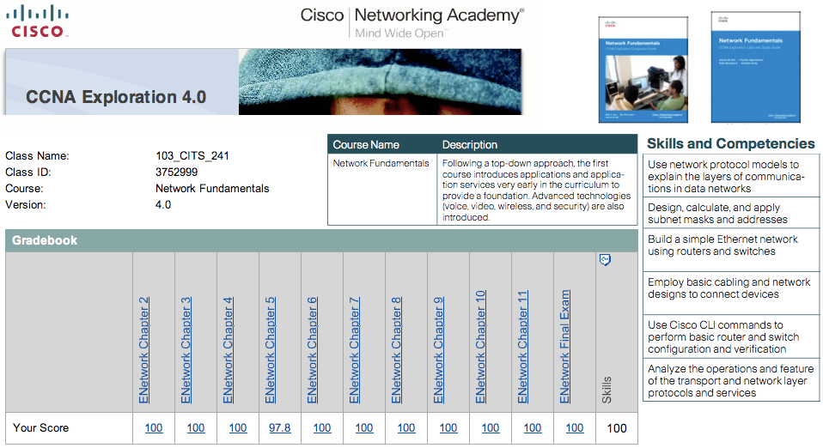Click the class name value 103_CITS_241
Viewport: 823px width, 448px height.
click(192, 156)
